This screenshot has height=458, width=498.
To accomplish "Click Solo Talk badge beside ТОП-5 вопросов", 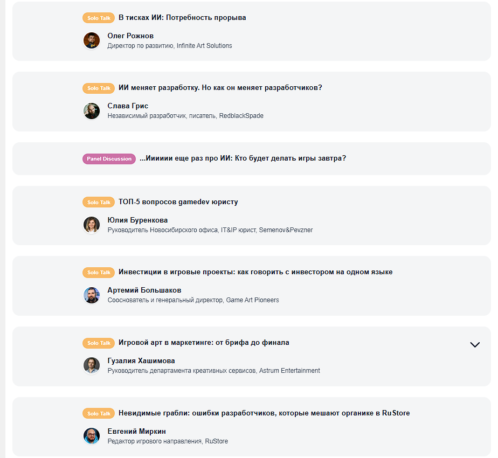I will click(99, 202).
